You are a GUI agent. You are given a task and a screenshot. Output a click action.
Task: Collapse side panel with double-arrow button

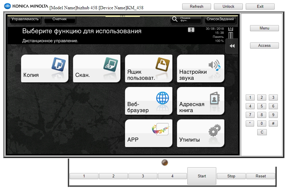coord(232,46)
